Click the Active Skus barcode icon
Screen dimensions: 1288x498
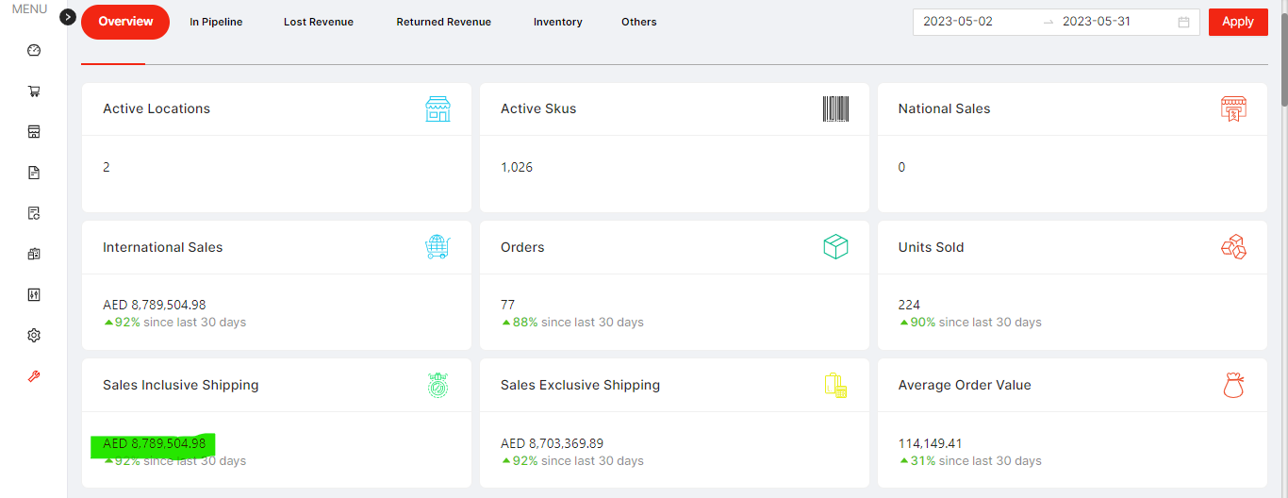tap(835, 109)
